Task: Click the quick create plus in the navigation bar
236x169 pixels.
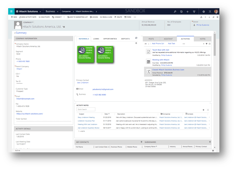Action: [187, 12]
